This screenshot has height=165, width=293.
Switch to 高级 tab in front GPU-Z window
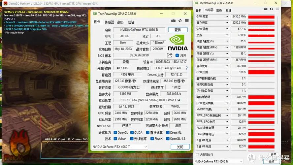[120, 22]
